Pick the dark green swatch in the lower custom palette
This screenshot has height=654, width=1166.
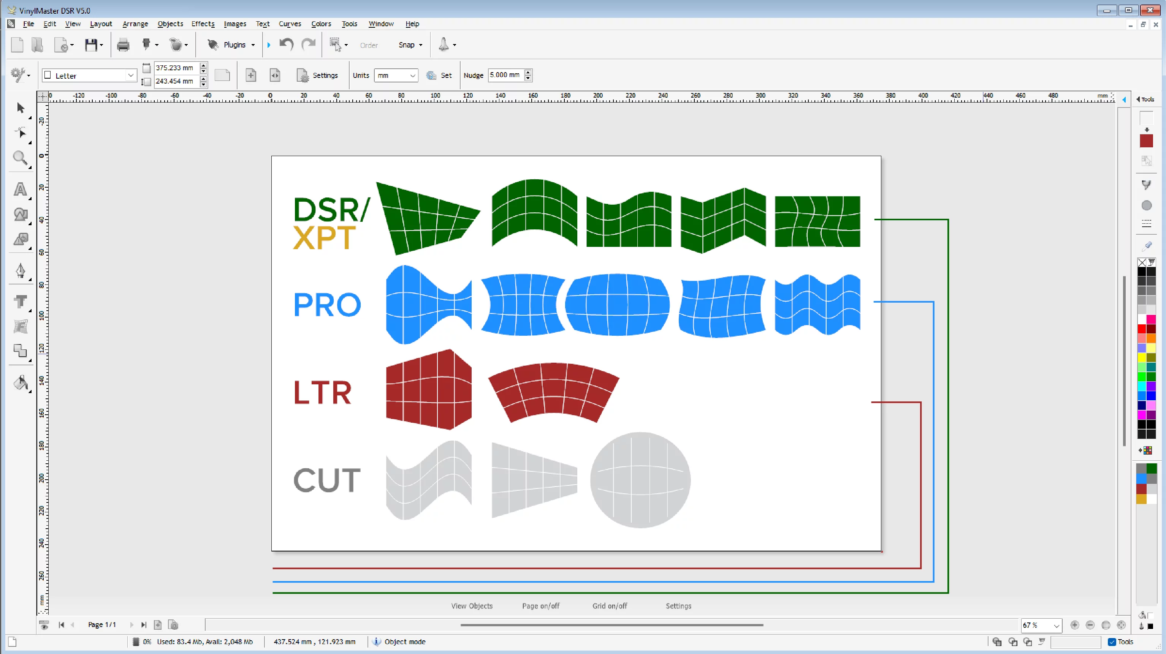pos(1151,469)
